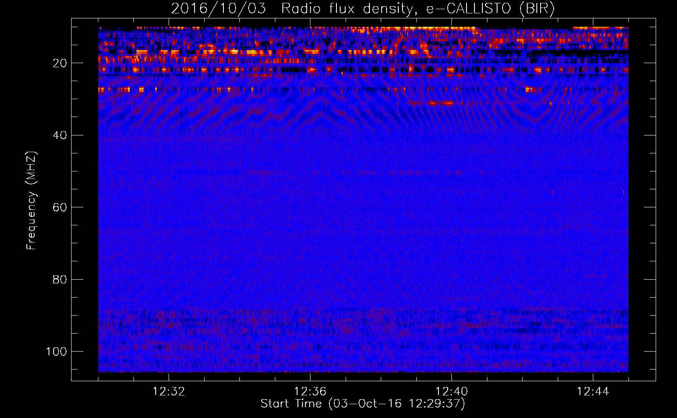Click the 12:40 time tick label

point(451,392)
